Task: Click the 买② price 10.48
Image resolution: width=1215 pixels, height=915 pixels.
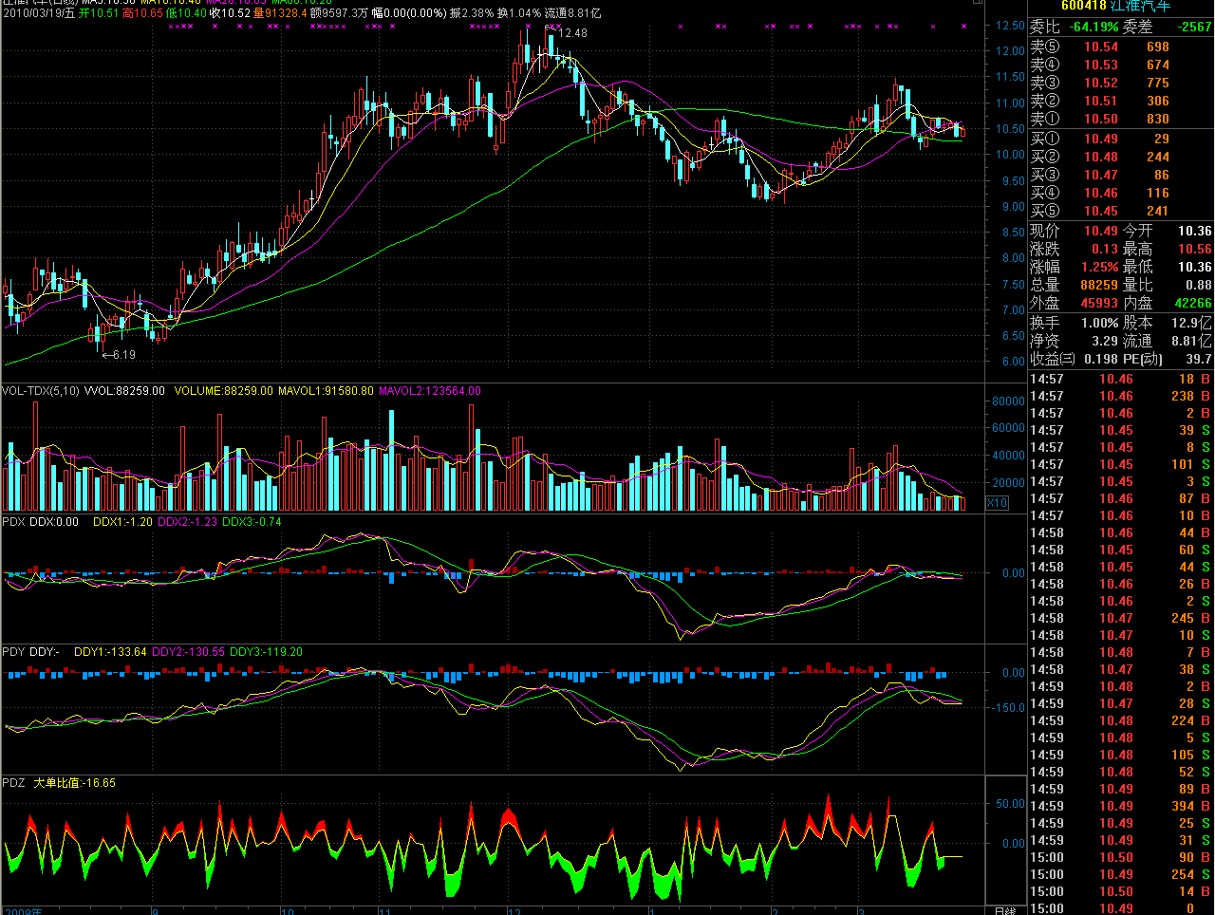Action: coord(1101,157)
